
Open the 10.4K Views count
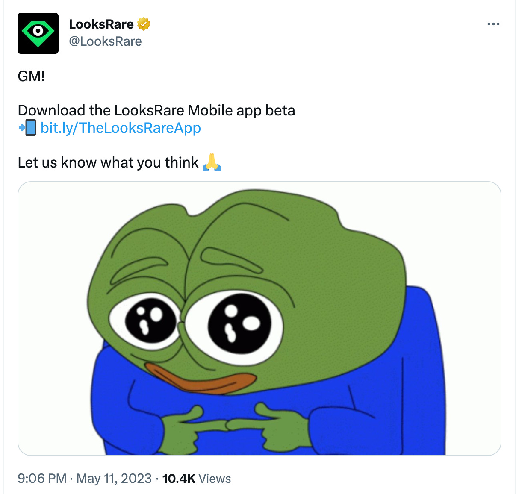pos(197,479)
